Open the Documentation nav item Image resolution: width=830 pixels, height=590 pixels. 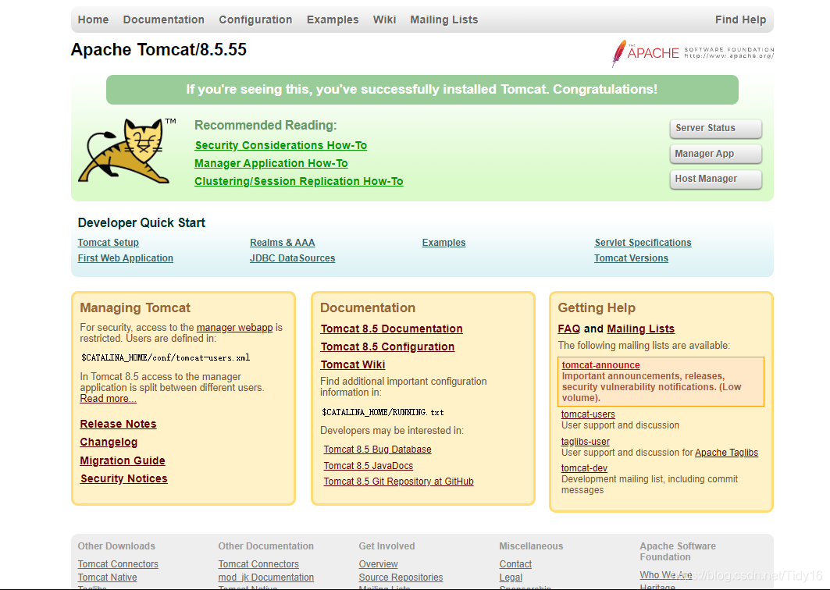[163, 20]
